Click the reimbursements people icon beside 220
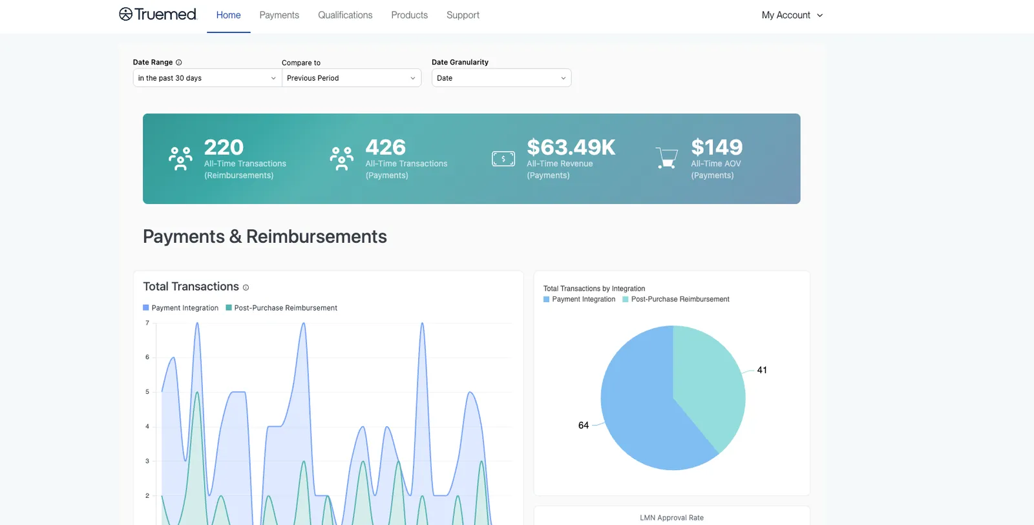 pos(180,158)
